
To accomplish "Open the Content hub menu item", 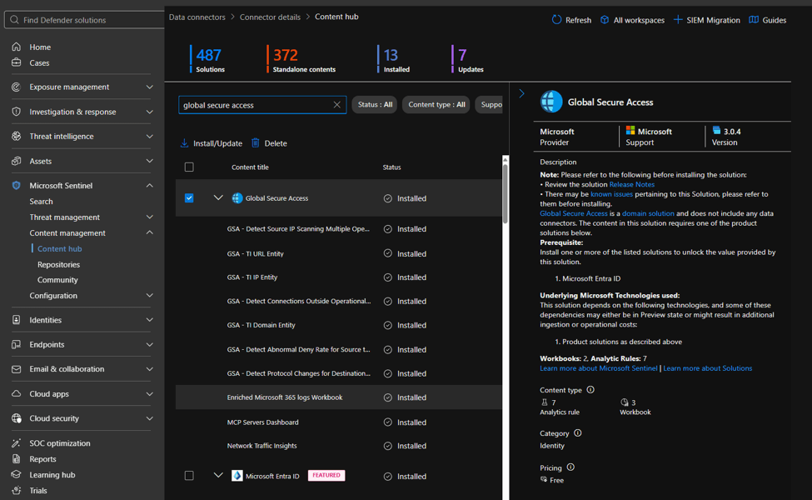I will (60, 248).
